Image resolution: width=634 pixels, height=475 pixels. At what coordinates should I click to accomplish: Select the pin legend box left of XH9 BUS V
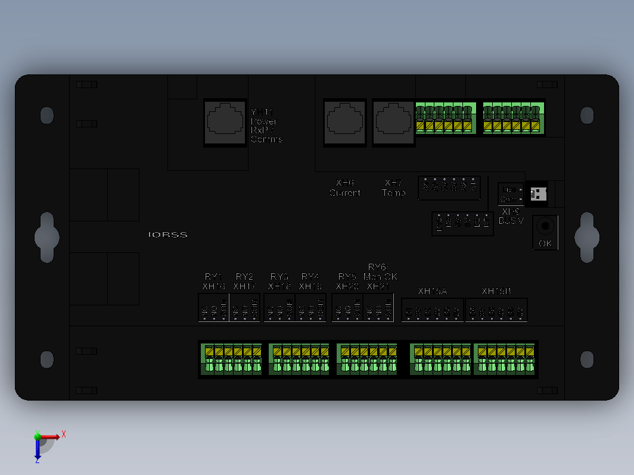pyautogui.click(x=462, y=223)
